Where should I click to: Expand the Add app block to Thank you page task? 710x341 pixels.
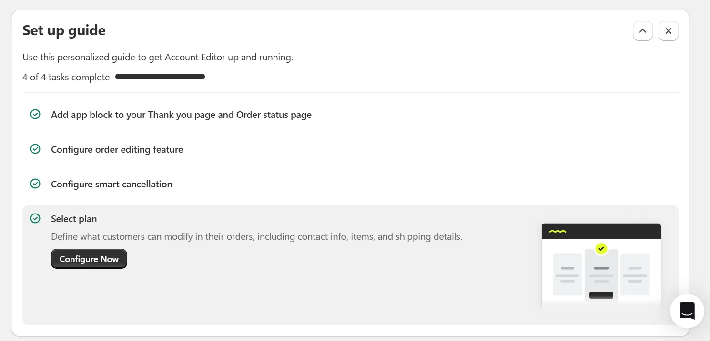[181, 115]
